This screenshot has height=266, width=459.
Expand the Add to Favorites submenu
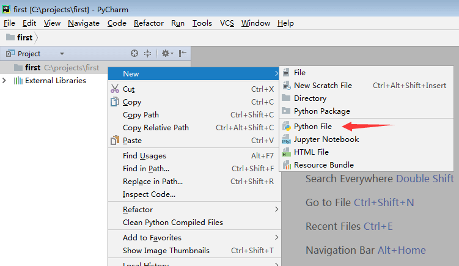tap(194, 238)
